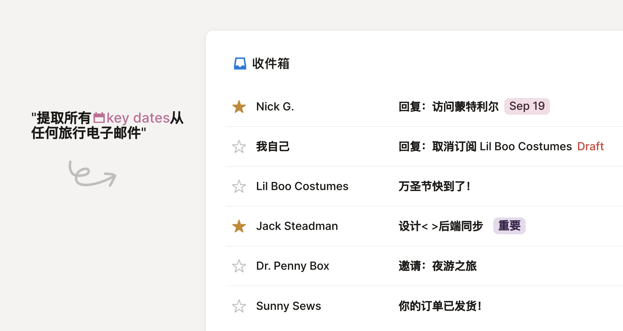This screenshot has height=331, width=623.
Task: Open email 邀请：夜游之旅
Action: pos(437,266)
